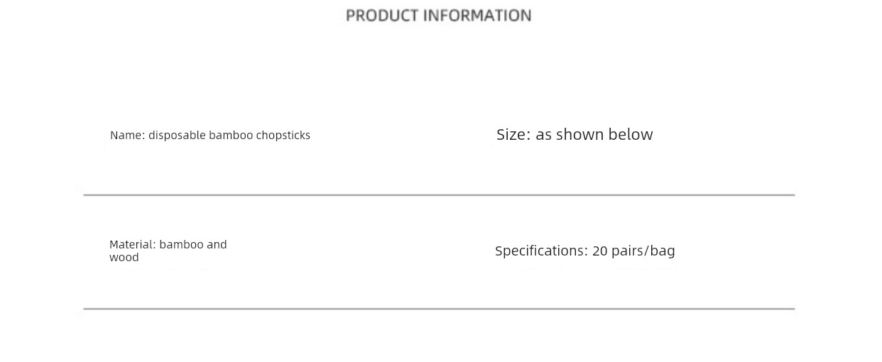Select the 'Material:' label

132,245
